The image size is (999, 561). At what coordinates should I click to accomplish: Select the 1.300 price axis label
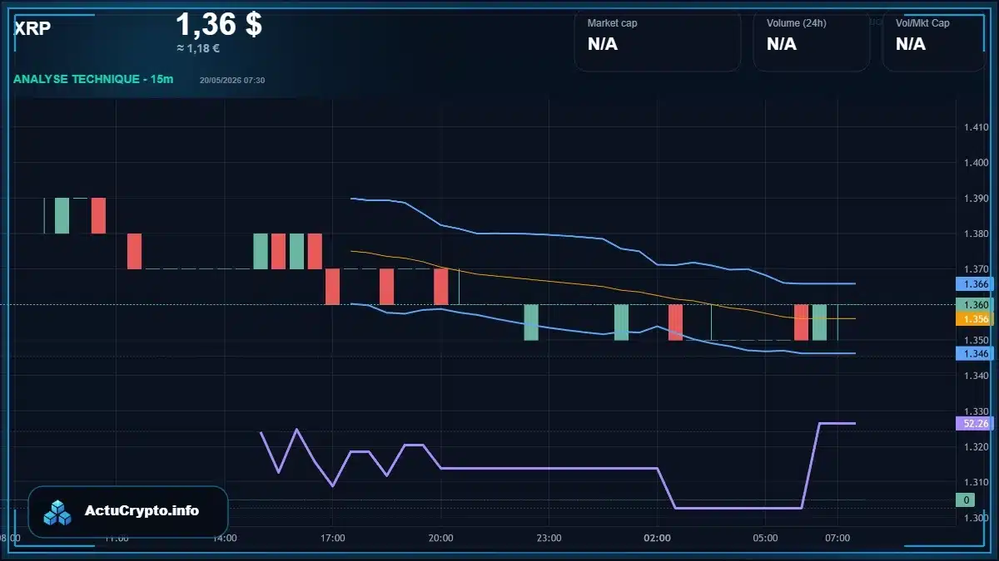coord(976,518)
